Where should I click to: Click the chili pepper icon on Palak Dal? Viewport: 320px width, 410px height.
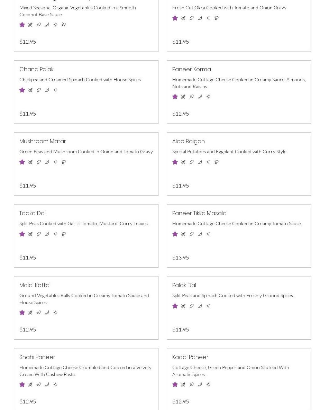click(200, 306)
